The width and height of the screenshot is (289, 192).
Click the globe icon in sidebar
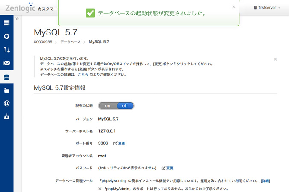tap(6, 36)
